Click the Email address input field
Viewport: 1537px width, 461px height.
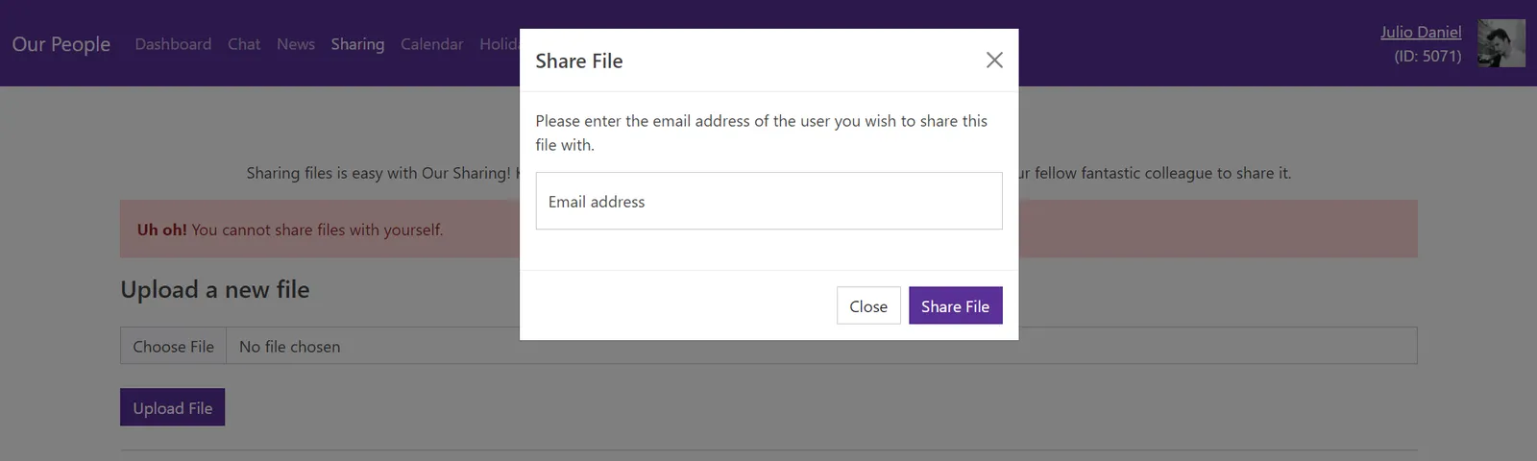(768, 201)
